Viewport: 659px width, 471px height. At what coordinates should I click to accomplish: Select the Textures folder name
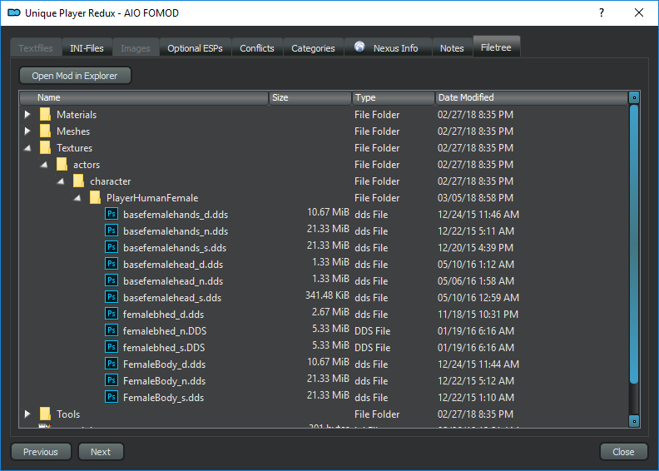pos(74,148)
